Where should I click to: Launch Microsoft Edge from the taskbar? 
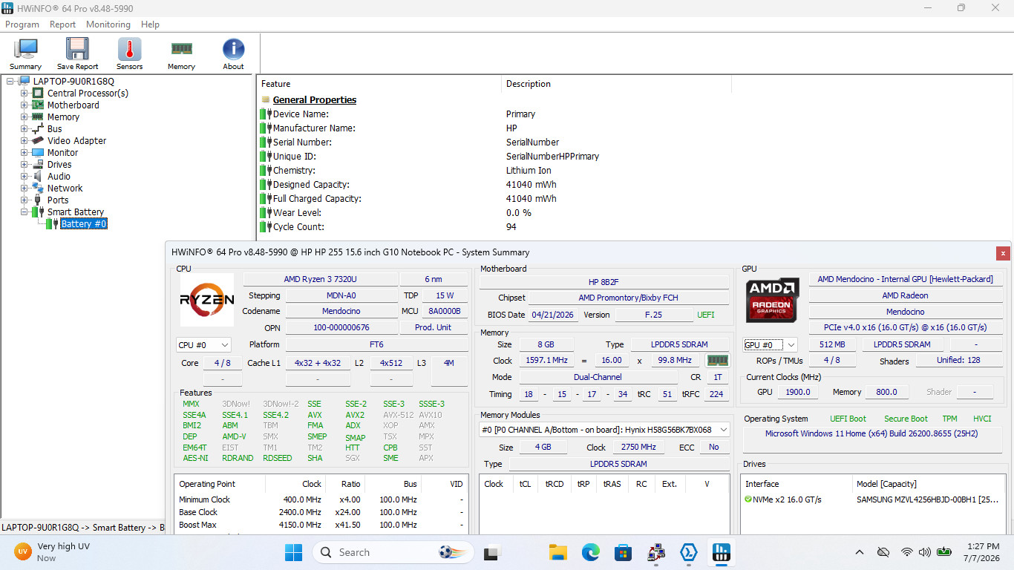pyautogui.click(x=591, y=552)
